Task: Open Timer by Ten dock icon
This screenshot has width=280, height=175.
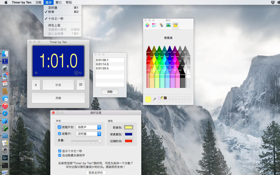Action: (5, 62)
